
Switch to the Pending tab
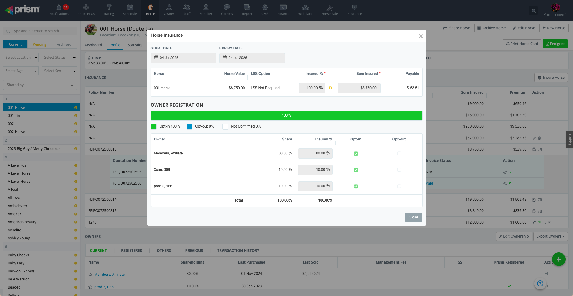[39, 44]
